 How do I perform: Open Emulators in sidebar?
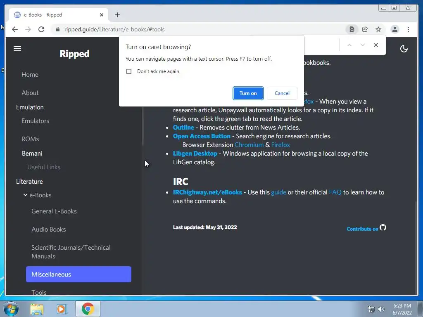coord(36,121)
